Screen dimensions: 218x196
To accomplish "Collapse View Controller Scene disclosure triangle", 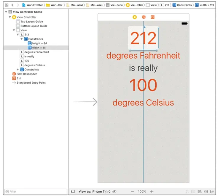I will coord(6,12).
